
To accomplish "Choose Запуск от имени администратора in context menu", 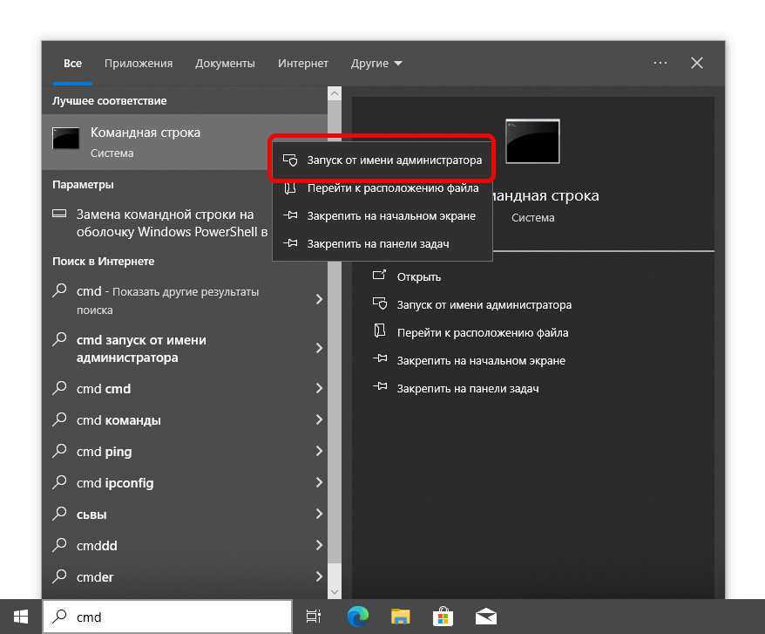I will coord(394,160).
